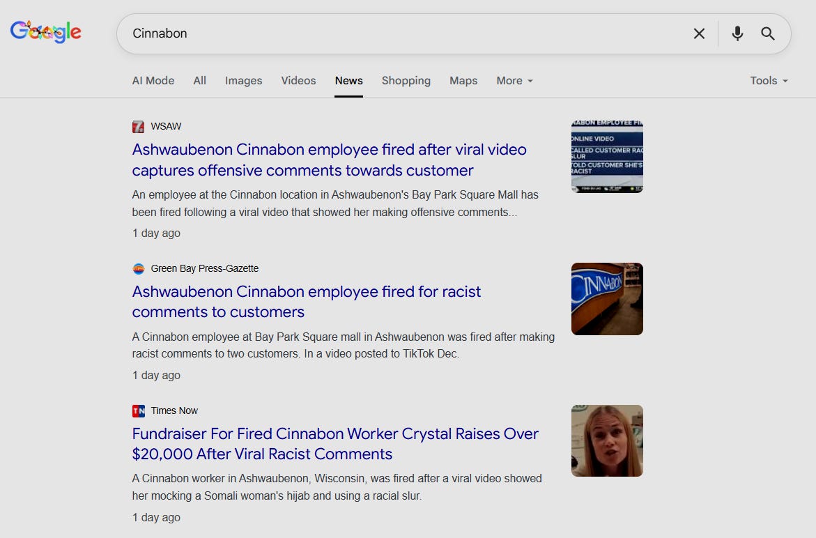Open the WSAW news broadcast thumbnail
The height and width of the screenshot is (538, 816).
point(607,157)
